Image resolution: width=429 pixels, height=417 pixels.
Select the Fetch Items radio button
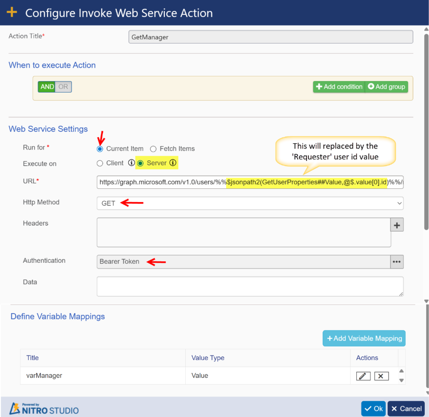click(x=153, y=149)
